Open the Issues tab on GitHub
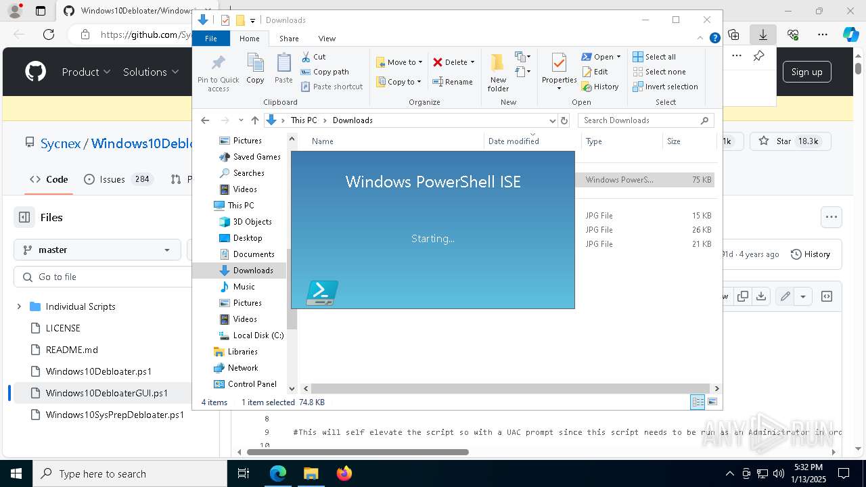The height and width of the screenshot is (487, 866). point(119,179)
